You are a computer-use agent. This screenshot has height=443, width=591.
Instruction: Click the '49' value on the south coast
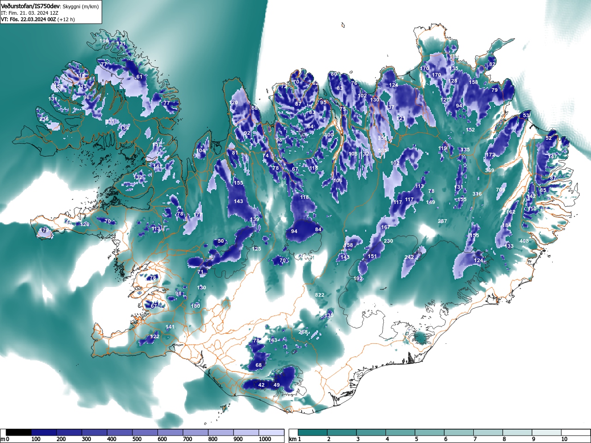pos(277,385)
